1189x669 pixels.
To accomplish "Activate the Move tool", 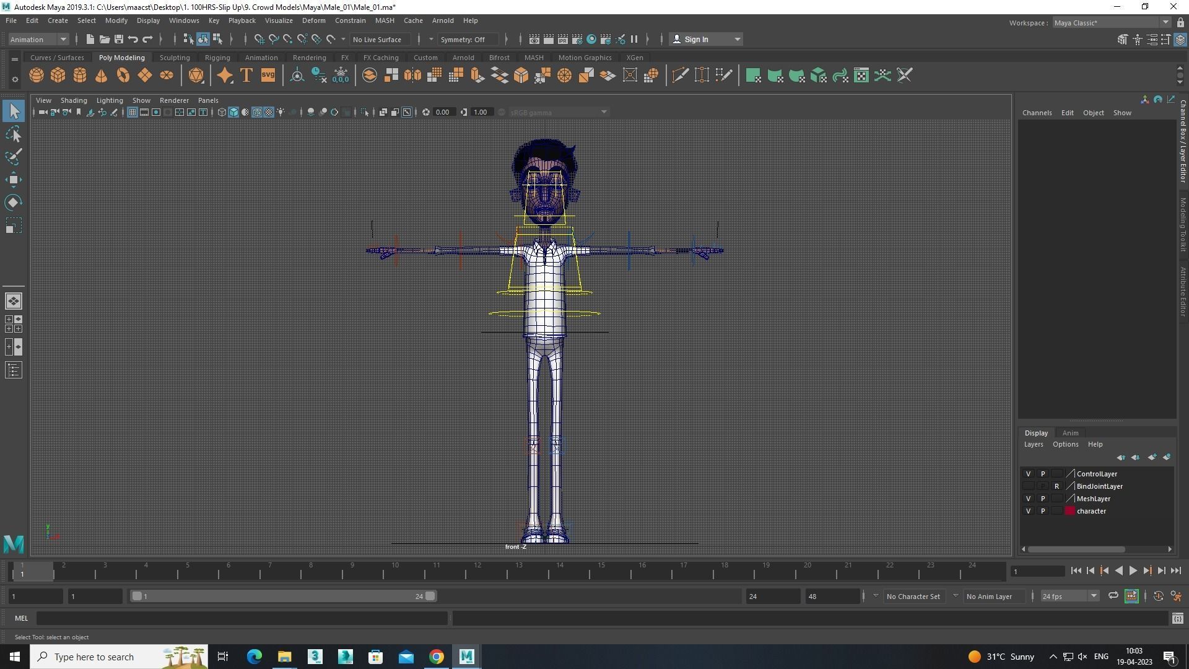I will click(x=14, y=180).
